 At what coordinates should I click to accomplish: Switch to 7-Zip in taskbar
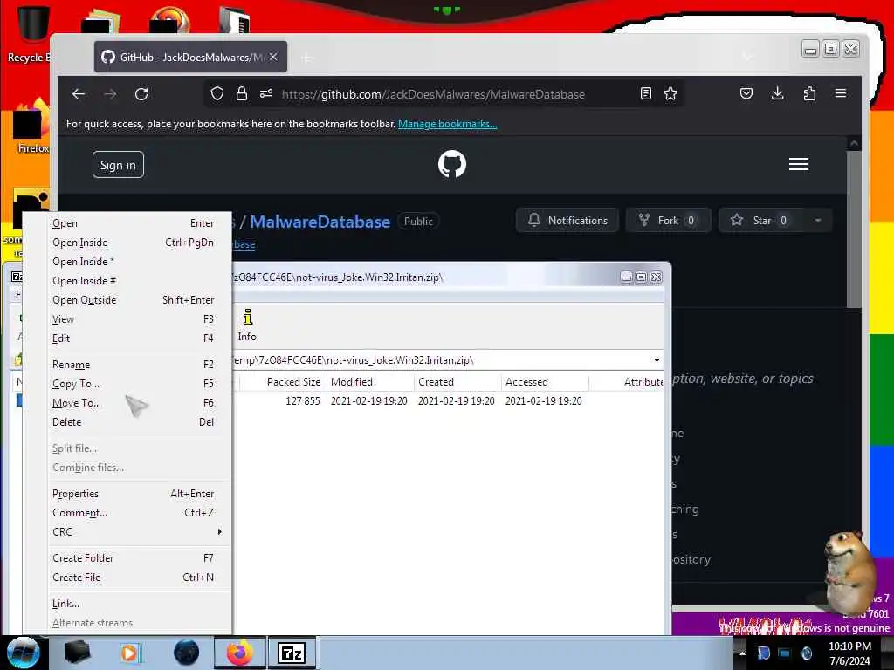292,653
